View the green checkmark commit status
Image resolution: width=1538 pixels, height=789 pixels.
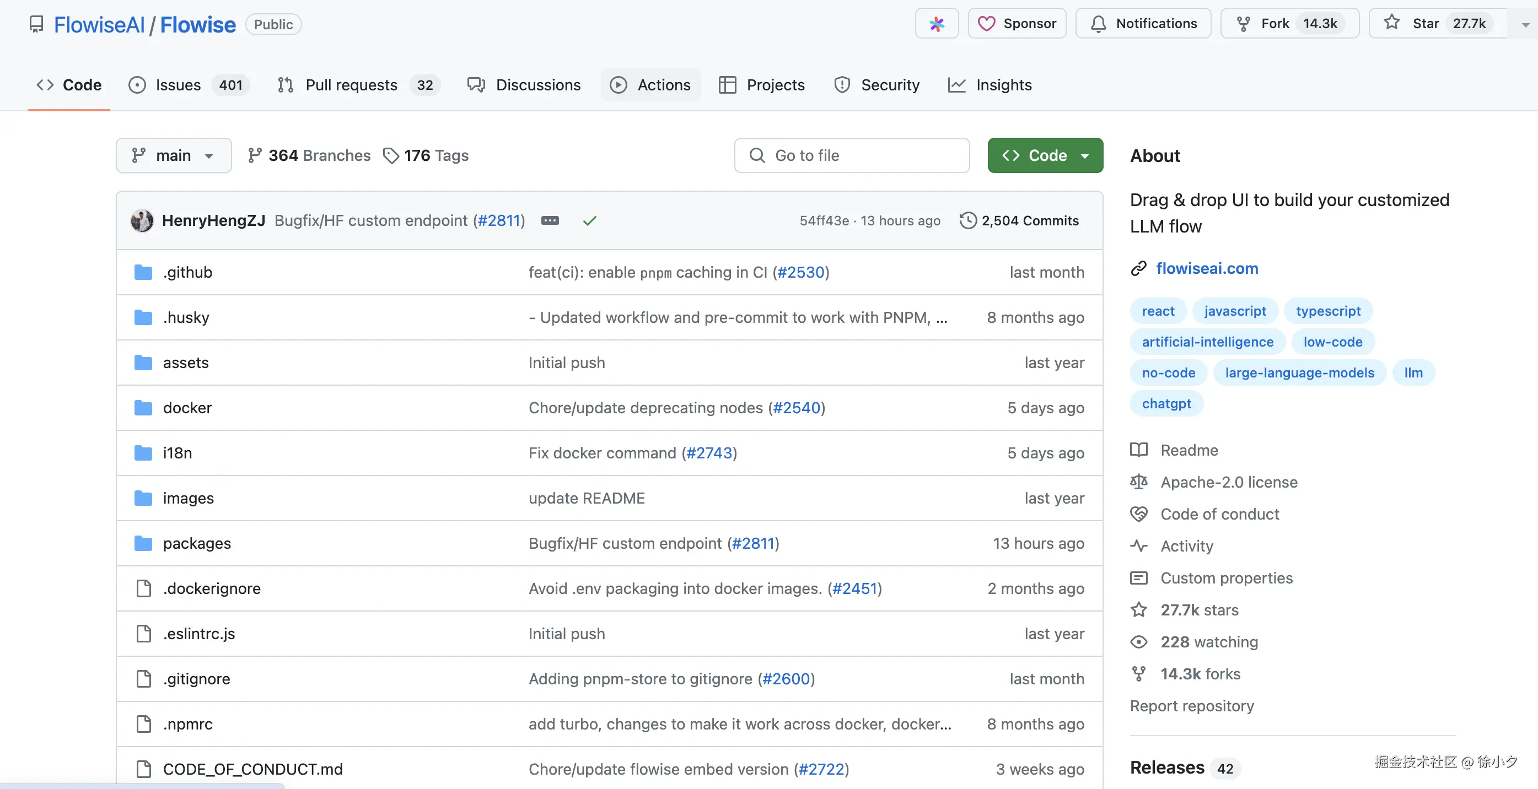(x=589, y=221)
